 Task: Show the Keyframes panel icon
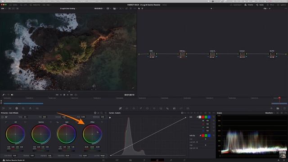click(271, 108)
